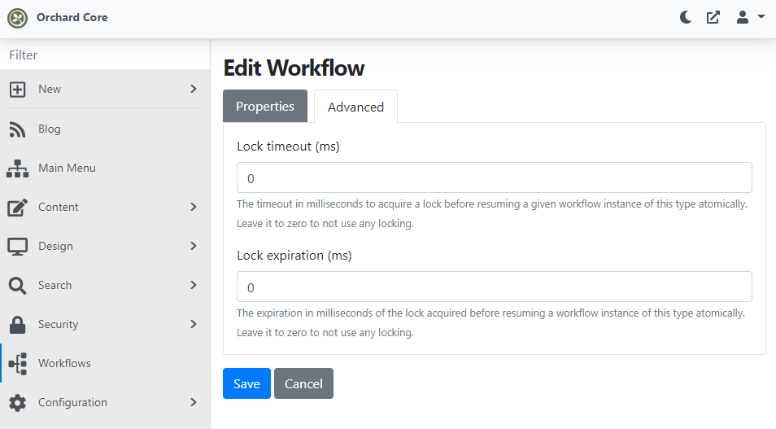Open the Search sidebar label
776x429 pixels.
pyautogui.click(x=55, y=285)
